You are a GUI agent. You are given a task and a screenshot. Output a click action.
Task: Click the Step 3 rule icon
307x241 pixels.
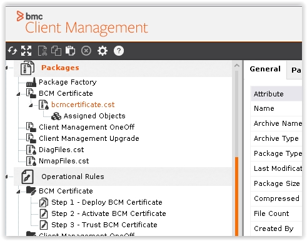[x=44, y=225]
